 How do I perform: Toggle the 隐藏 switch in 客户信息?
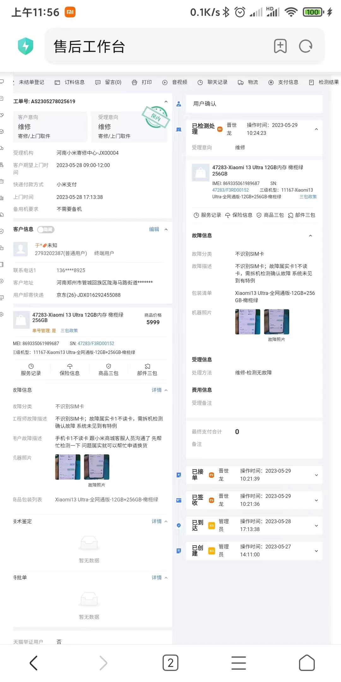(46, 230)
